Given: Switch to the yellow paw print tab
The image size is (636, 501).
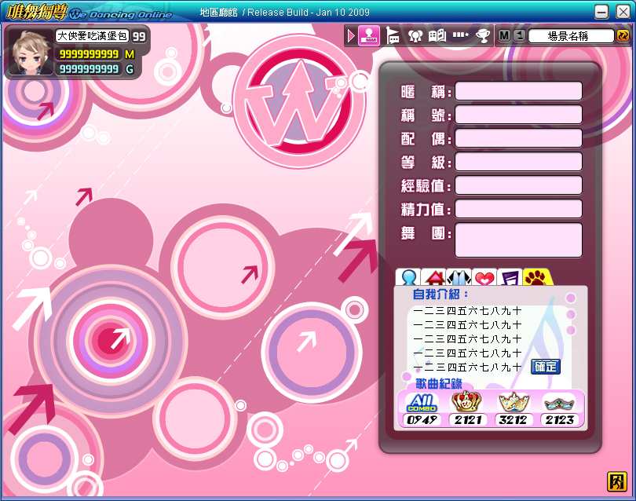Looking at the screenshot, I should click(535, 277).
